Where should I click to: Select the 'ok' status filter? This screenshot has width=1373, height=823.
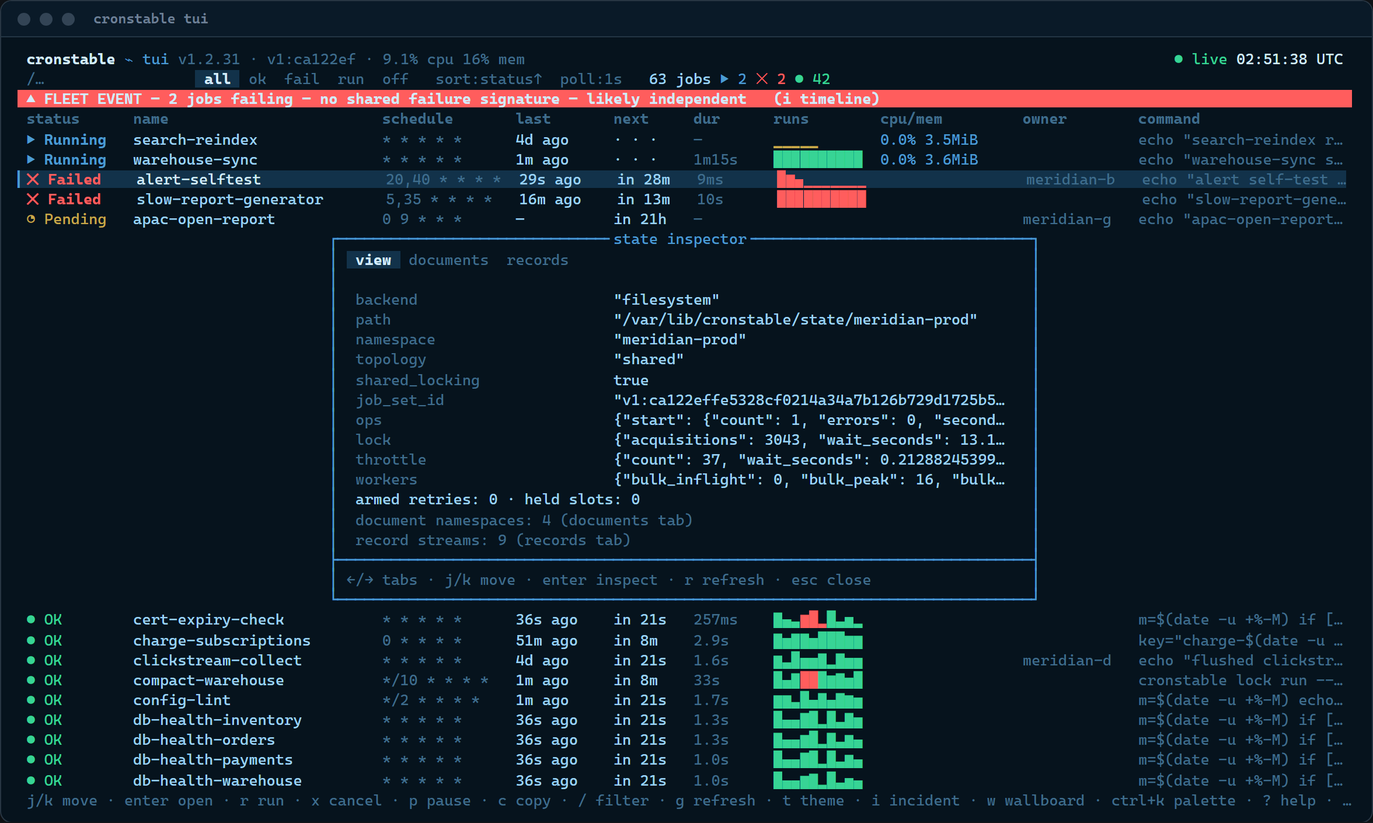click(257, 79)
